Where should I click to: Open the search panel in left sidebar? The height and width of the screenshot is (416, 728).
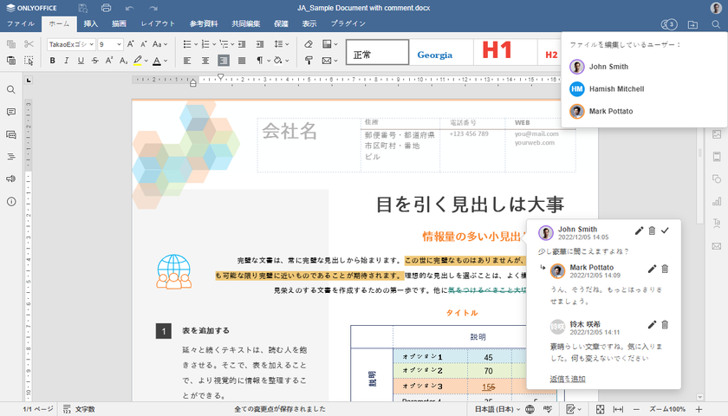coord(11,90)
